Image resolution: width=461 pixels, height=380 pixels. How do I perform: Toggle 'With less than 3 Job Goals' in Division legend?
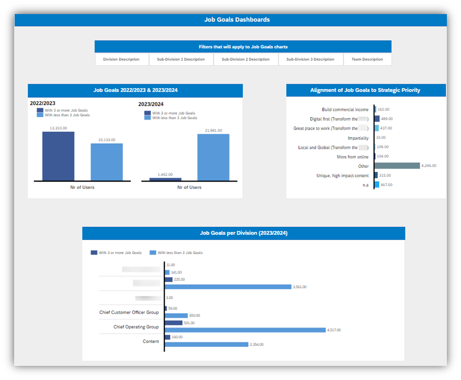(x=153, y=253)
